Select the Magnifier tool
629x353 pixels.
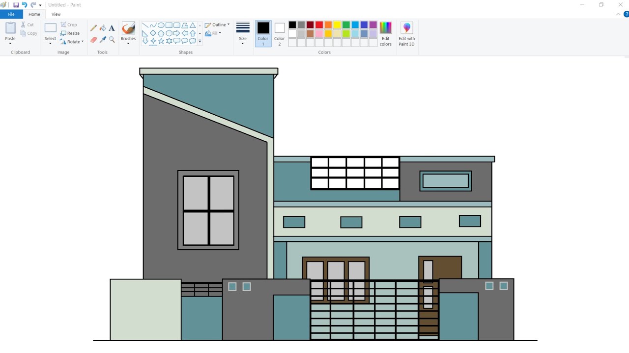(x=112, y=40)
